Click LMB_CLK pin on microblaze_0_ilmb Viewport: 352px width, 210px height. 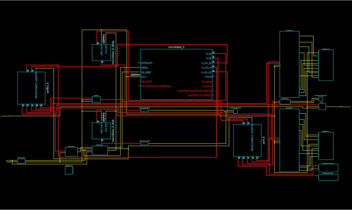[102, 128]
